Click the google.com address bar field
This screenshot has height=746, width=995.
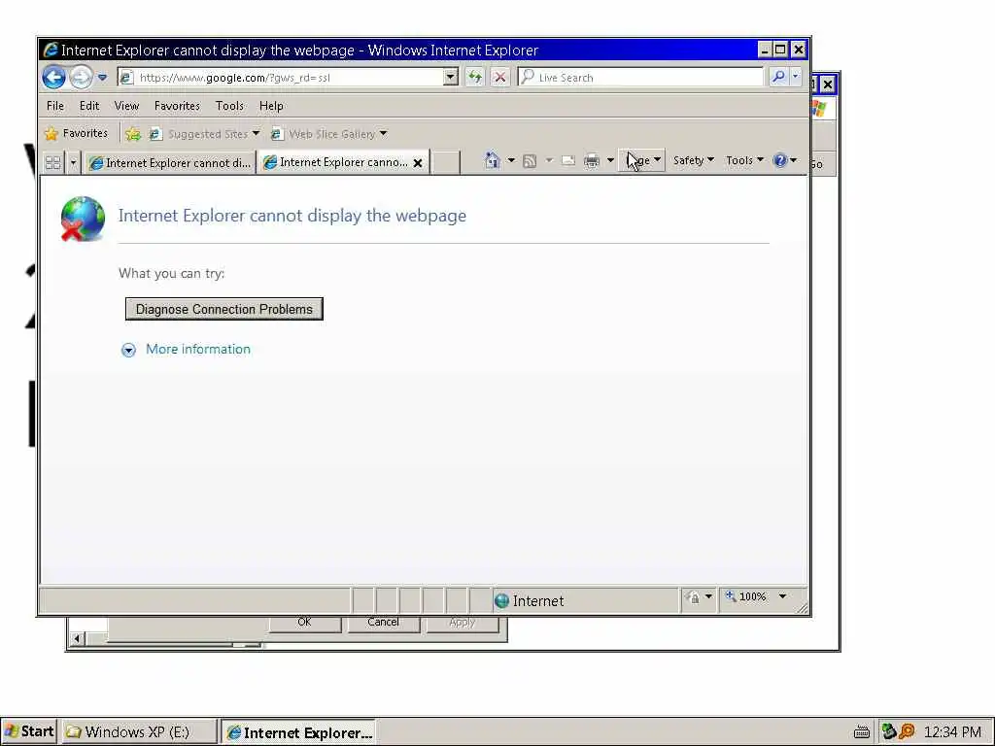coord(280,78)
